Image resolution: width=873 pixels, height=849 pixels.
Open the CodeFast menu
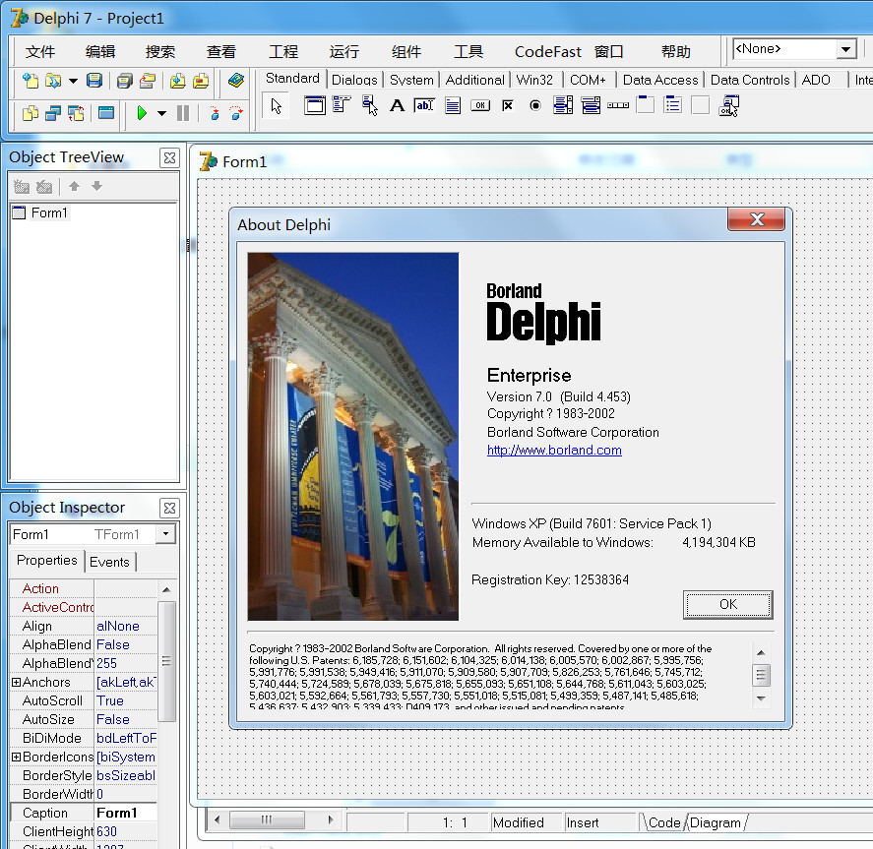(548, 52)
